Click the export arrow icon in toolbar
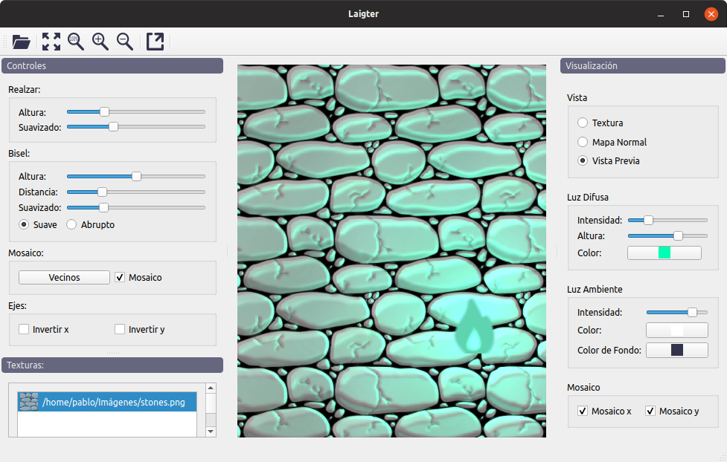Screen dimensions: 727x462 click(x=156, y=42)
